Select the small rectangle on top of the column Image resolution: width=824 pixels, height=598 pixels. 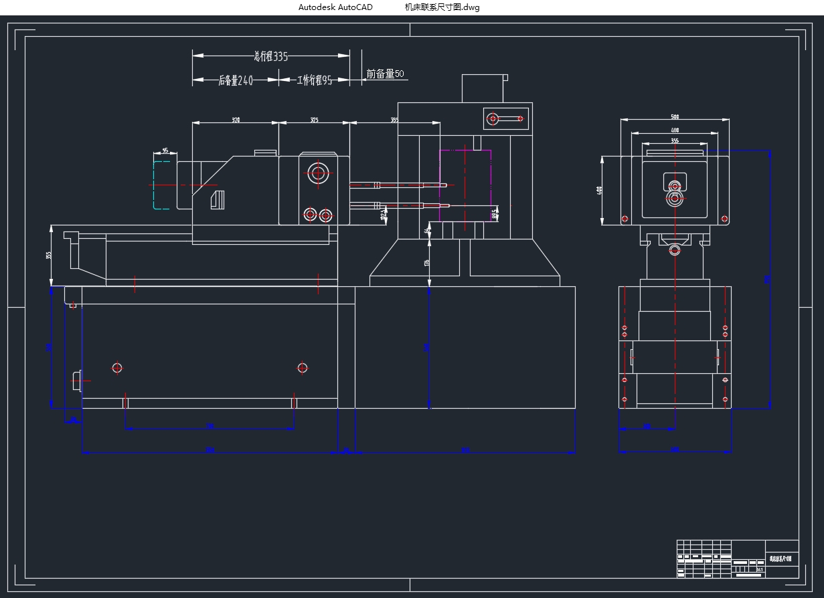pos(482,88)
